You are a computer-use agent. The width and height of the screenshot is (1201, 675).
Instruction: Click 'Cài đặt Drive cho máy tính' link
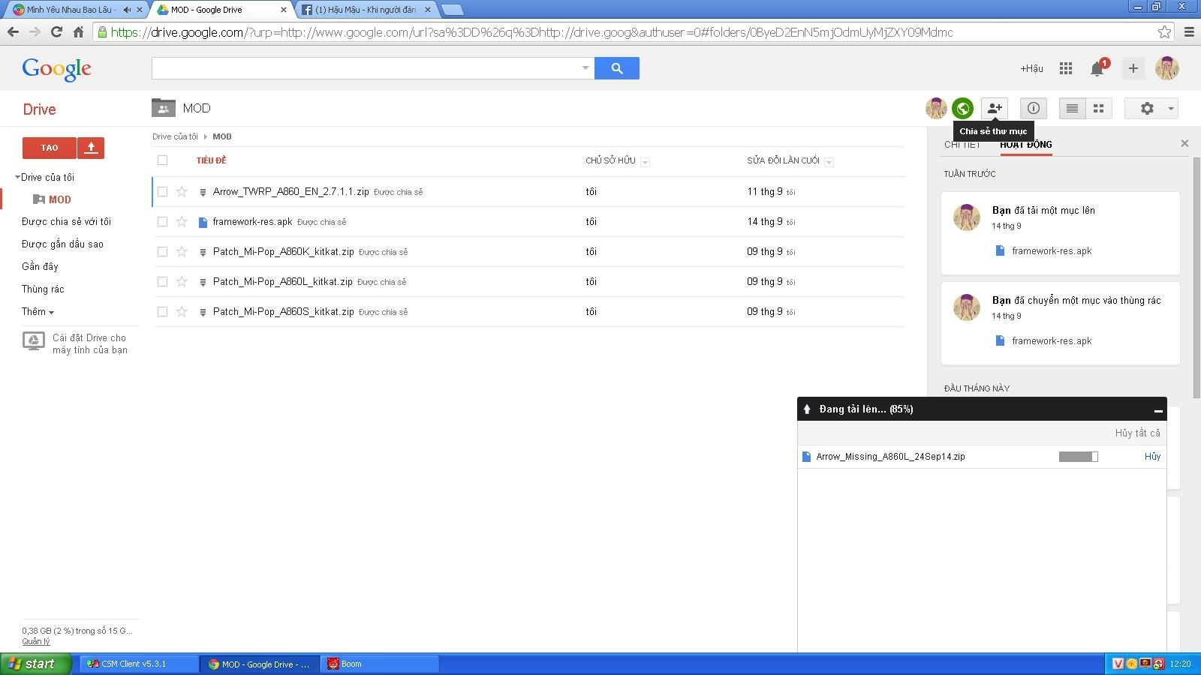point(90,343)
